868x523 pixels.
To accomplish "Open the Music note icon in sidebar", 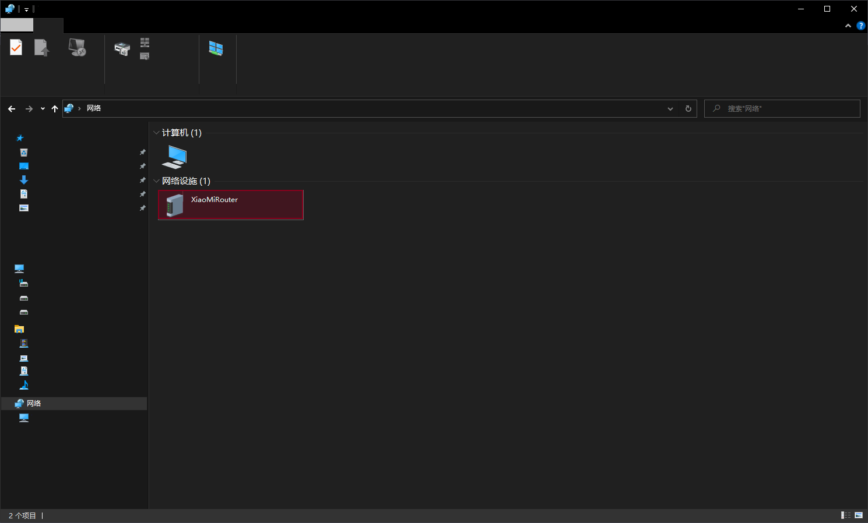I will 24,385.
